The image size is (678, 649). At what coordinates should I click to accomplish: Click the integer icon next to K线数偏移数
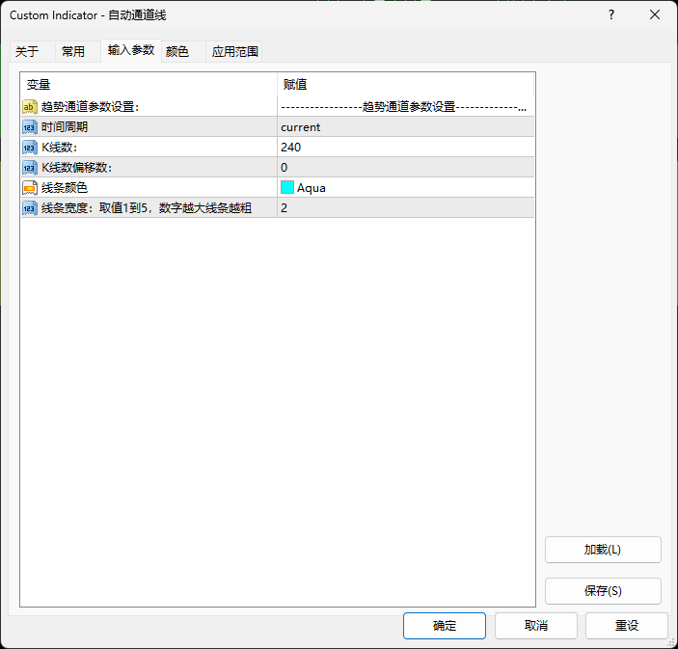(30, 168)
